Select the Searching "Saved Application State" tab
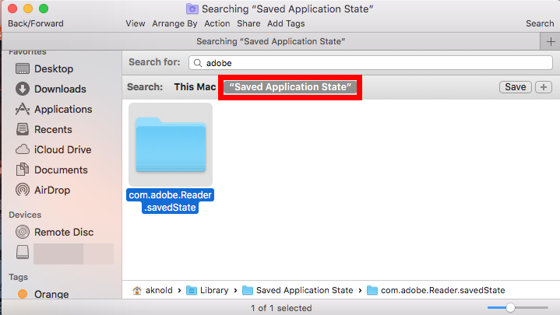The image size is (560, 315). 271,42
